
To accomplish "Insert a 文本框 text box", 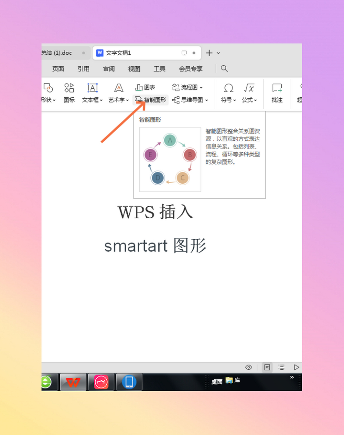I will (x=92, y=93).
